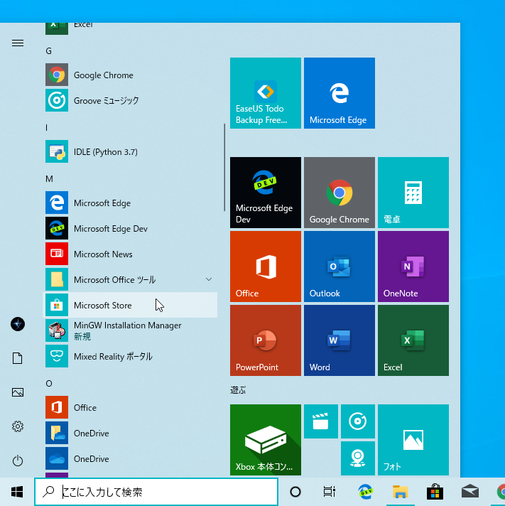Launch the Microsoft Edge Dev tile
505x506 pixels.
pyautogui.click(x=266, y=193)
